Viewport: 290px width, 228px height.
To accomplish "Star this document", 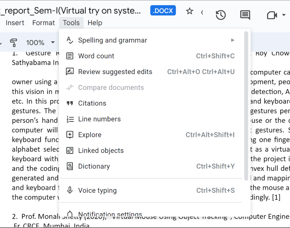I will point(189,11).
